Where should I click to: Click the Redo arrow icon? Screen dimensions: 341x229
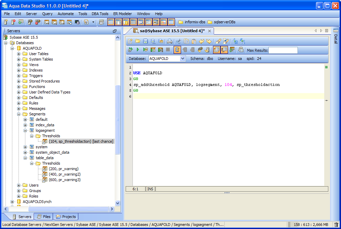coord(209,41)
